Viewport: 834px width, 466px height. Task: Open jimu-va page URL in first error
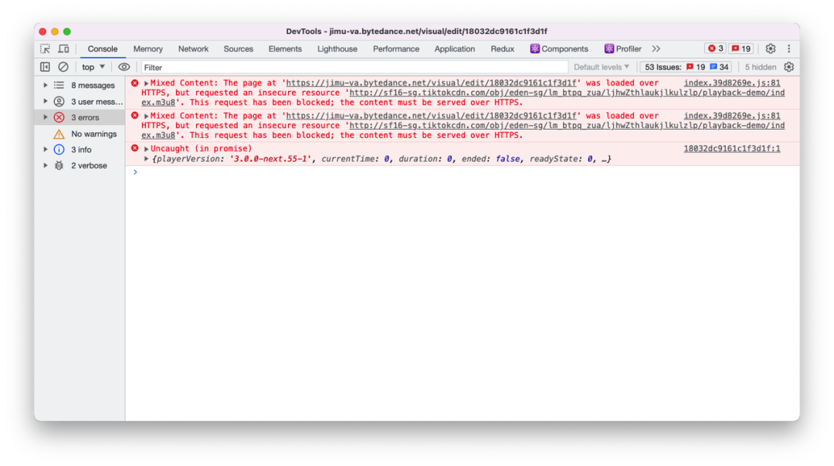pyautogui.click(x=431, y=83)
